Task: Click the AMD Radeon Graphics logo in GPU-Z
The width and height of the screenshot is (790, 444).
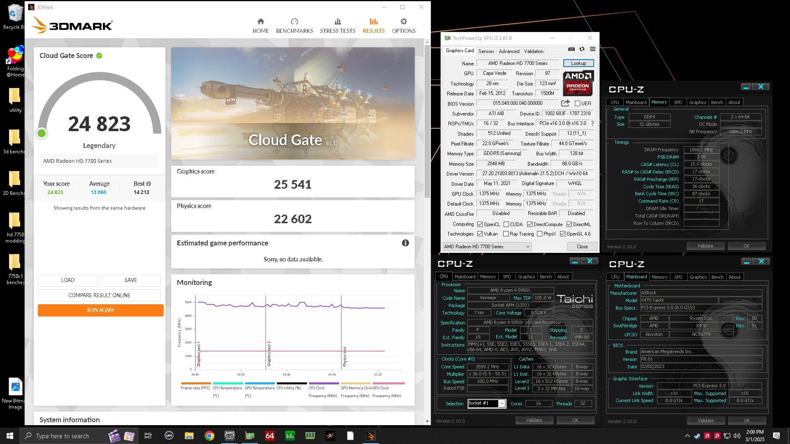Action: point(578,83)
